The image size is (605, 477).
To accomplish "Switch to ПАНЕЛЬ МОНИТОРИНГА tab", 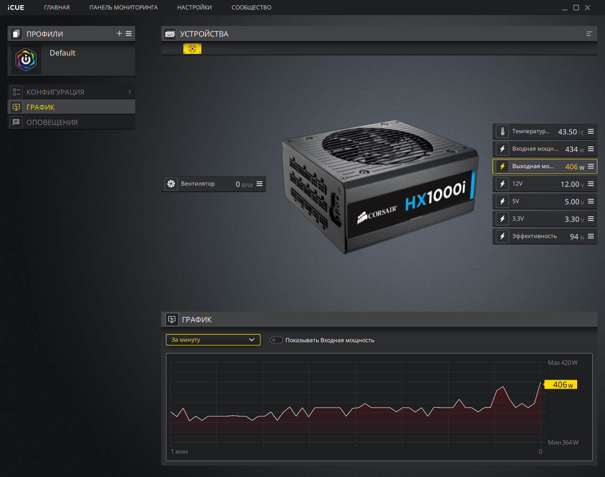I will 123,8.
